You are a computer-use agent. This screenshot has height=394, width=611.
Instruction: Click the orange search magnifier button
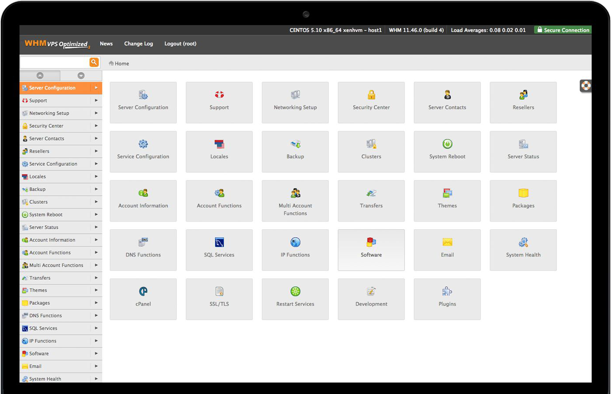[94, 62]
